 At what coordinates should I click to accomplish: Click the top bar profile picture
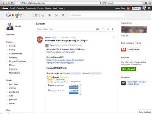144,8
